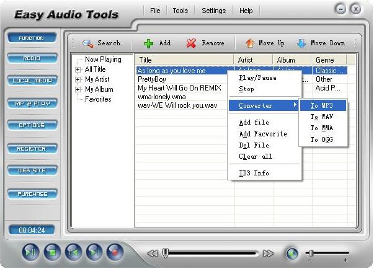Choose Clear all from the context menu

pos(264,157)
